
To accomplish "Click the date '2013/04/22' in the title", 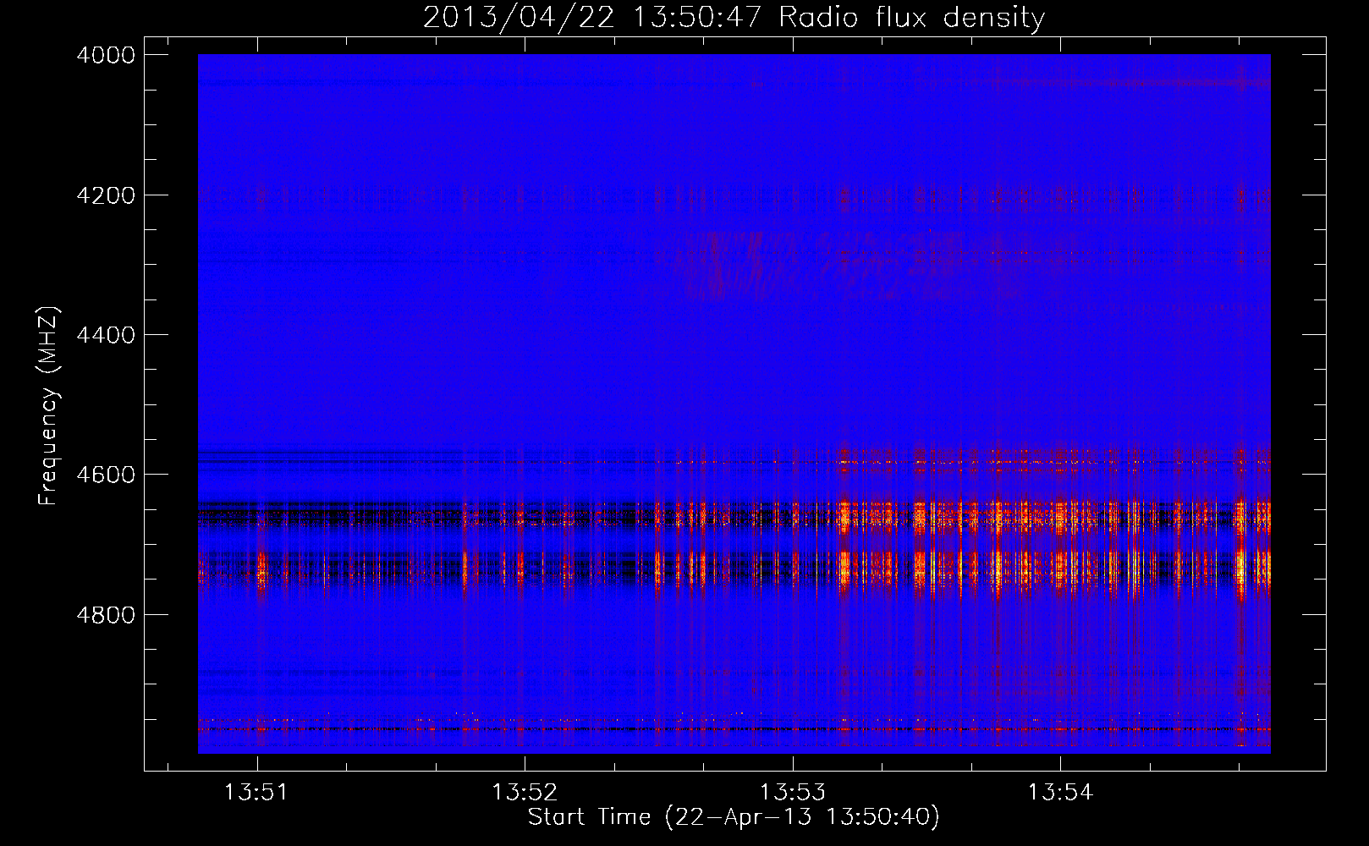I will tap(519, 17).
